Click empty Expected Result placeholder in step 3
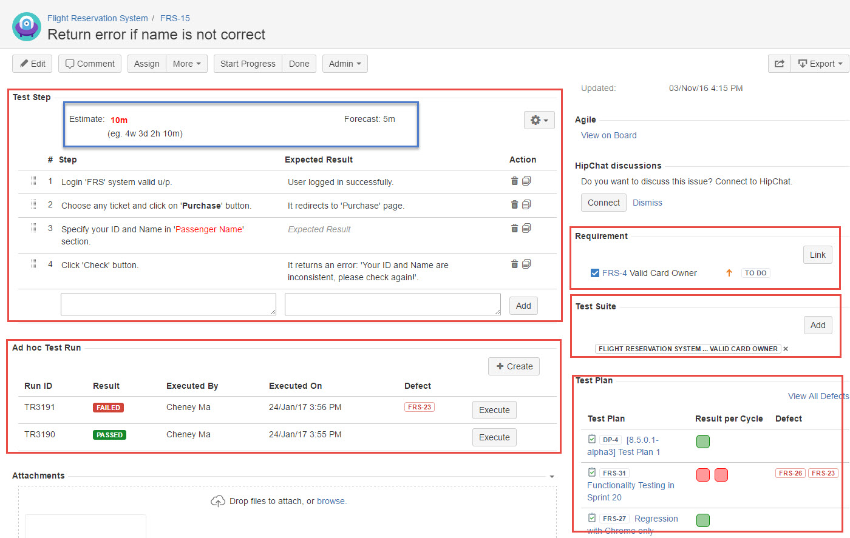This screenshot has height=538, width=850. (319, 229)
